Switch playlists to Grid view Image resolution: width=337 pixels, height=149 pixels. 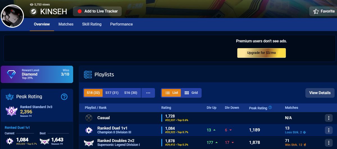tap(191, 93)
